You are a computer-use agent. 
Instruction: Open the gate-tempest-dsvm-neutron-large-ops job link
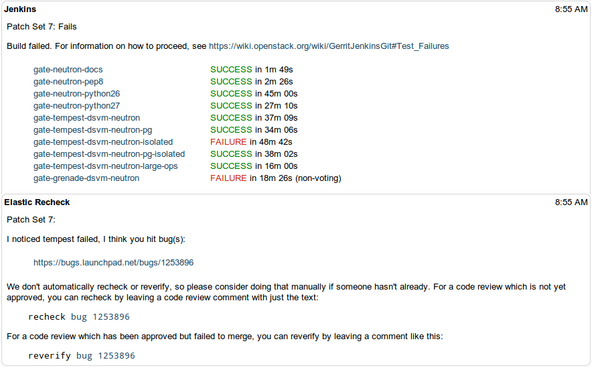106,166
